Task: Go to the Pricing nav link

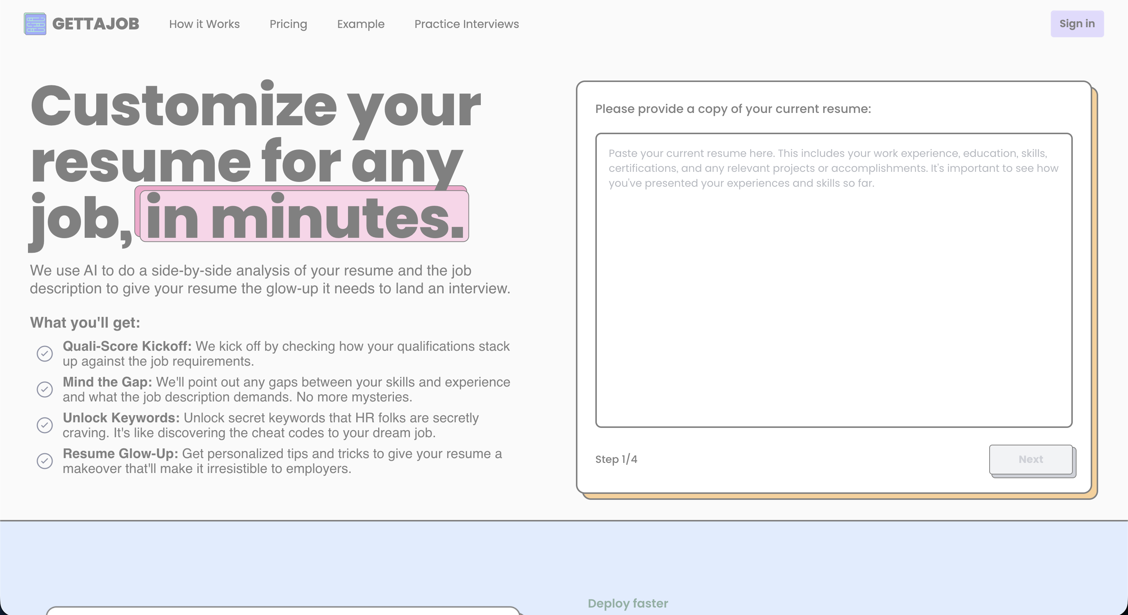Action: point(288,24)
